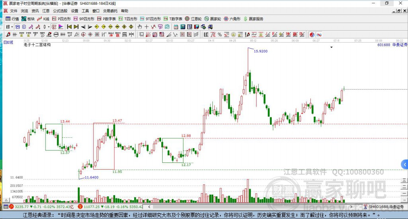
Task: Click the 13.47 price annotation
Action: [117, 120]
